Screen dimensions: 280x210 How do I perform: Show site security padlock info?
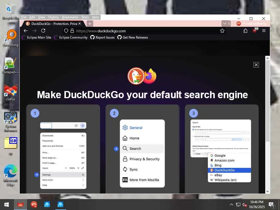coord(72,31)
